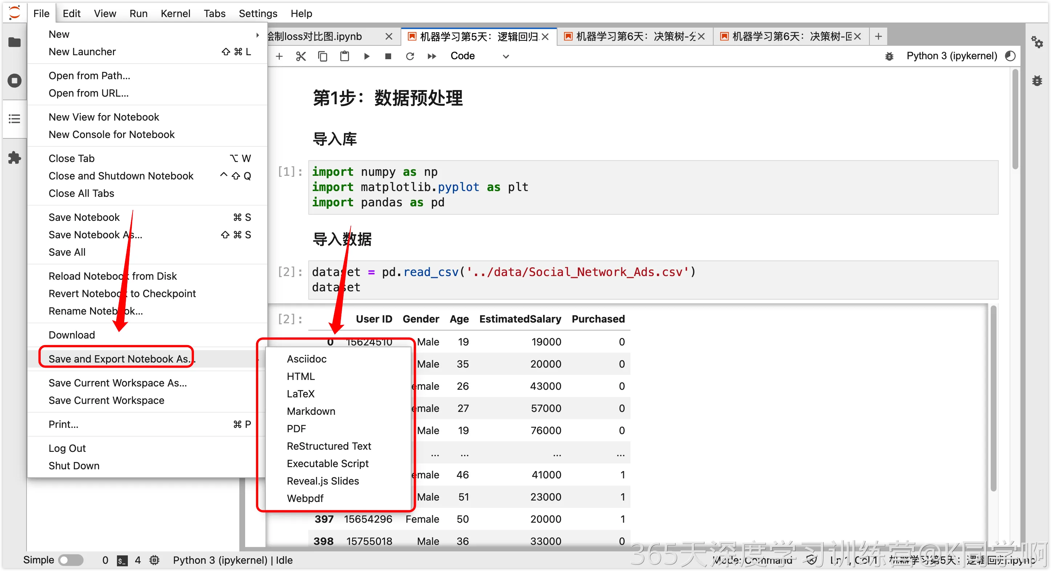Export notebook as ReStructured Text
Screen dimensions: 1051x571
click(x=338, y=446)
